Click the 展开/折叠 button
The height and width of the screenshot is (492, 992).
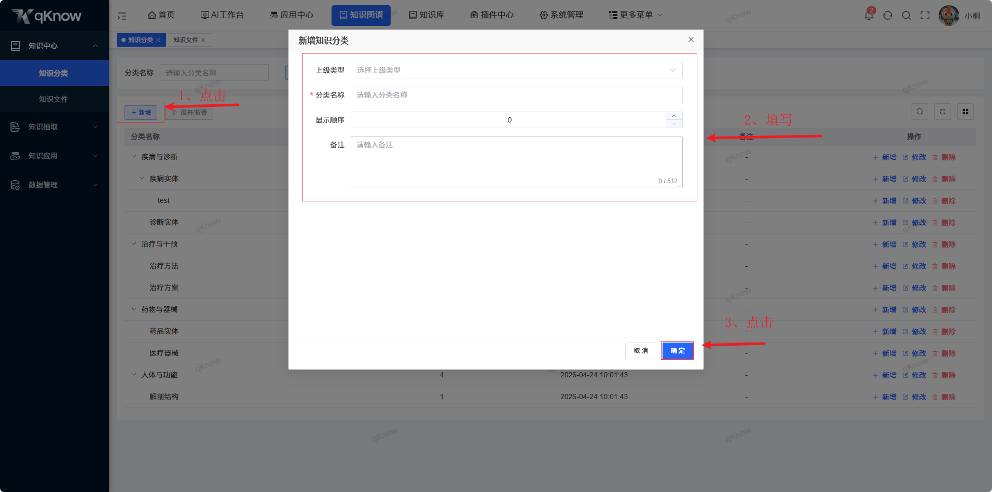[189, 113]
